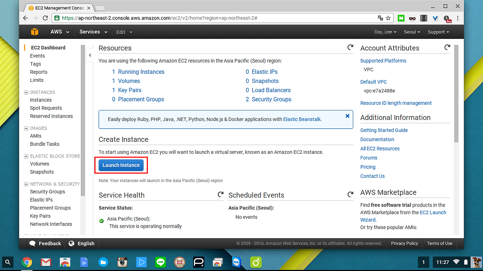Click the main page vertical scrollbar

[x=456, y=94]
